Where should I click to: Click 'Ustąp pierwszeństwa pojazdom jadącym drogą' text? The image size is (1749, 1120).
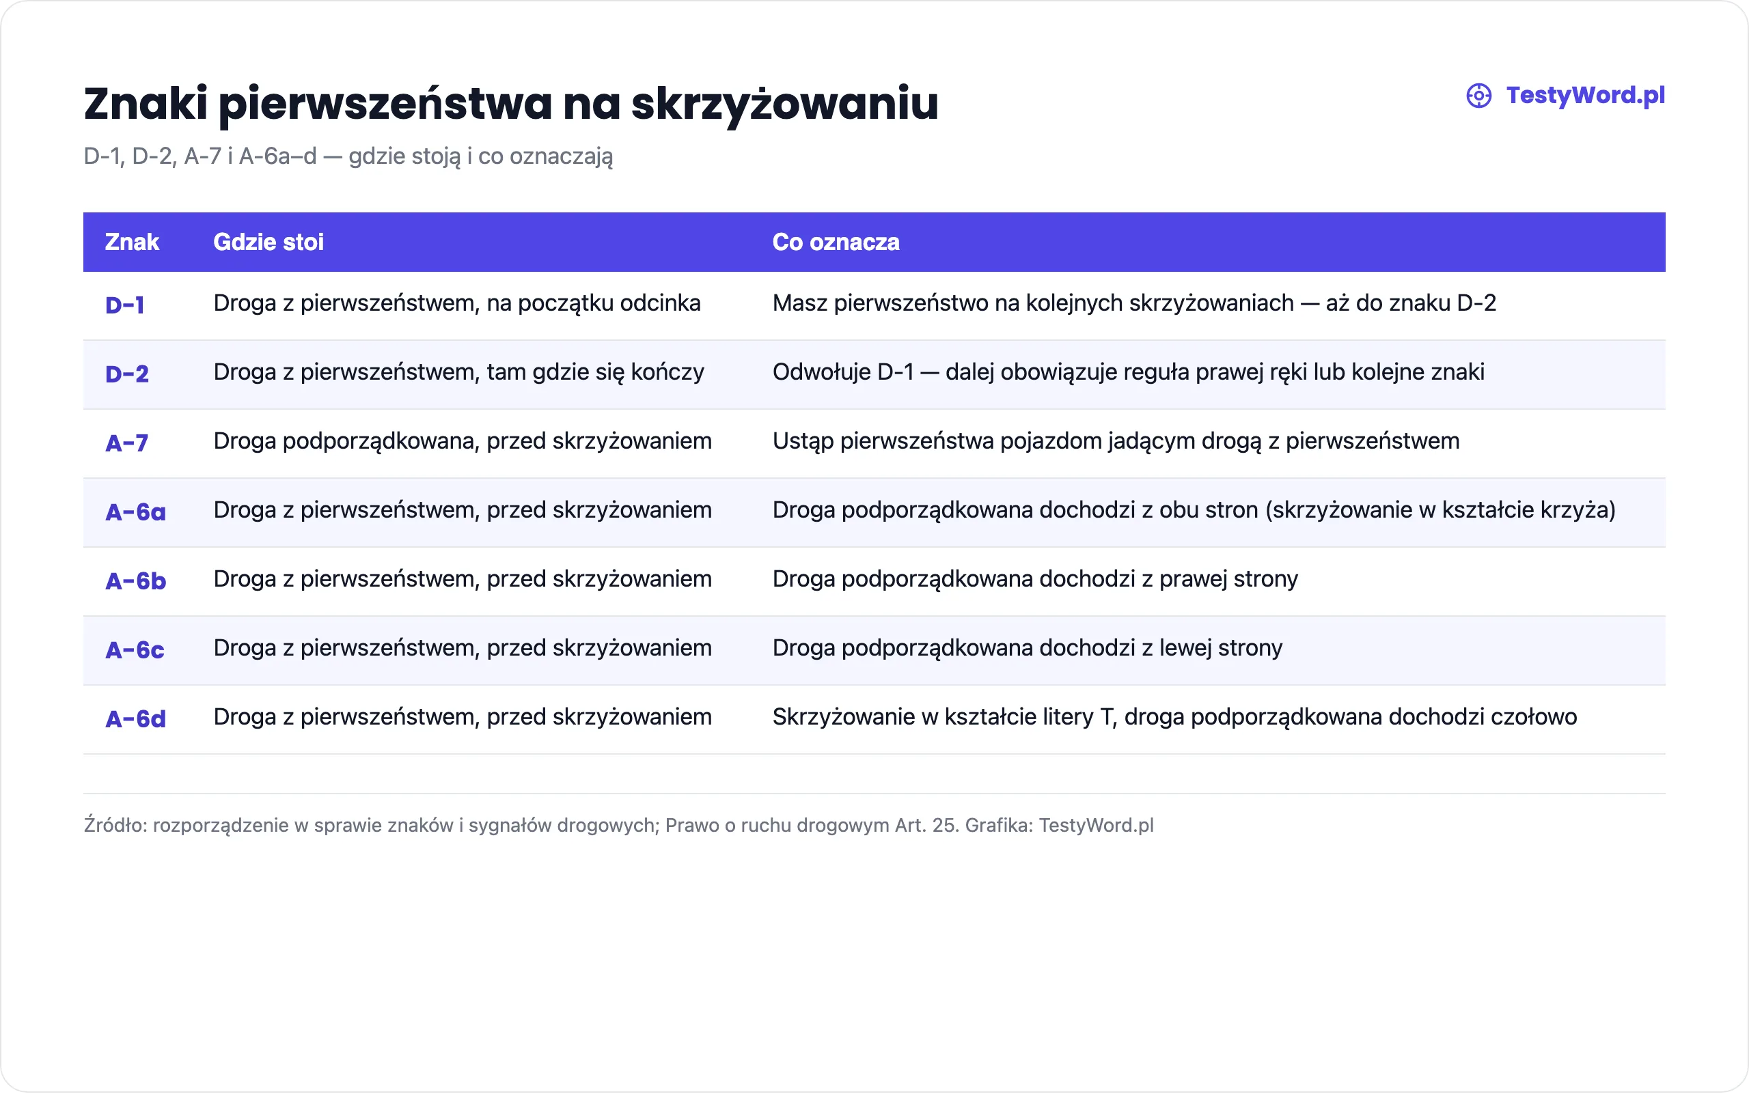coord(1017,441)
